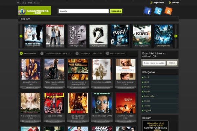This screenshot has width=197, height=131.
Task: Focus the Keresés search input field
Action: (83, 11)
